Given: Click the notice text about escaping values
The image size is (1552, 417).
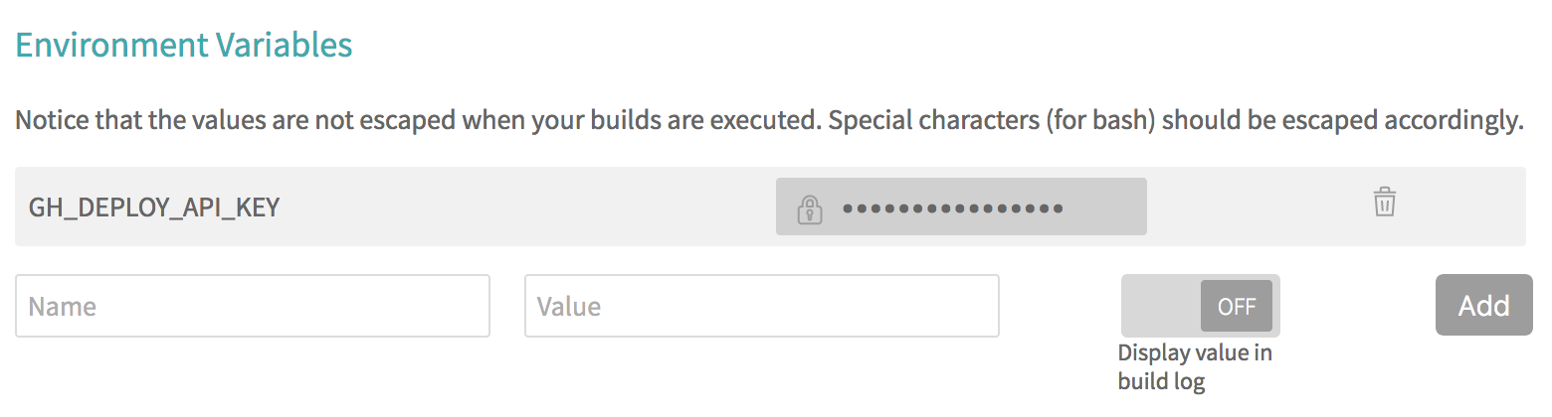Looking at the screenshot, I should [769, 122].
